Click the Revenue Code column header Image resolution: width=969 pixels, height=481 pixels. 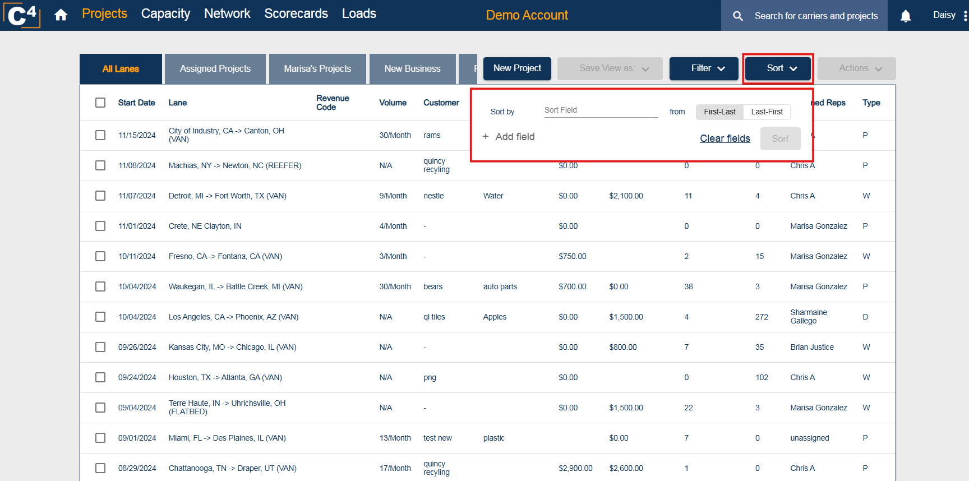333,103
